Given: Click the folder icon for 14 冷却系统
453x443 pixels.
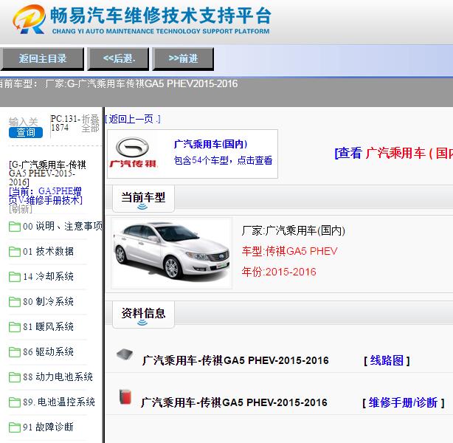Looking at the screenshot, I should 15,277.
